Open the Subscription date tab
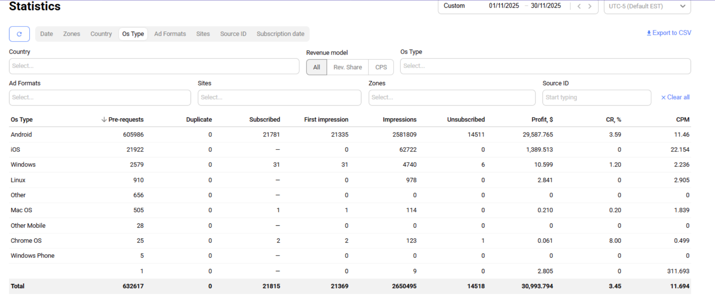Viewport: 715px width, 306px height. pyautogui.click(x=280, y=34)
